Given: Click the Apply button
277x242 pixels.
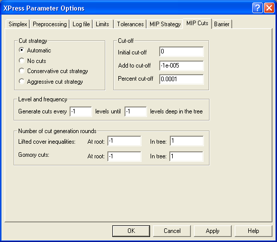Looking at the screenshot, I should tap(213, 231).
